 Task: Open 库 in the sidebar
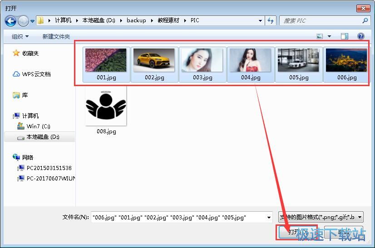pyautogui.click(x=25, y=95)
